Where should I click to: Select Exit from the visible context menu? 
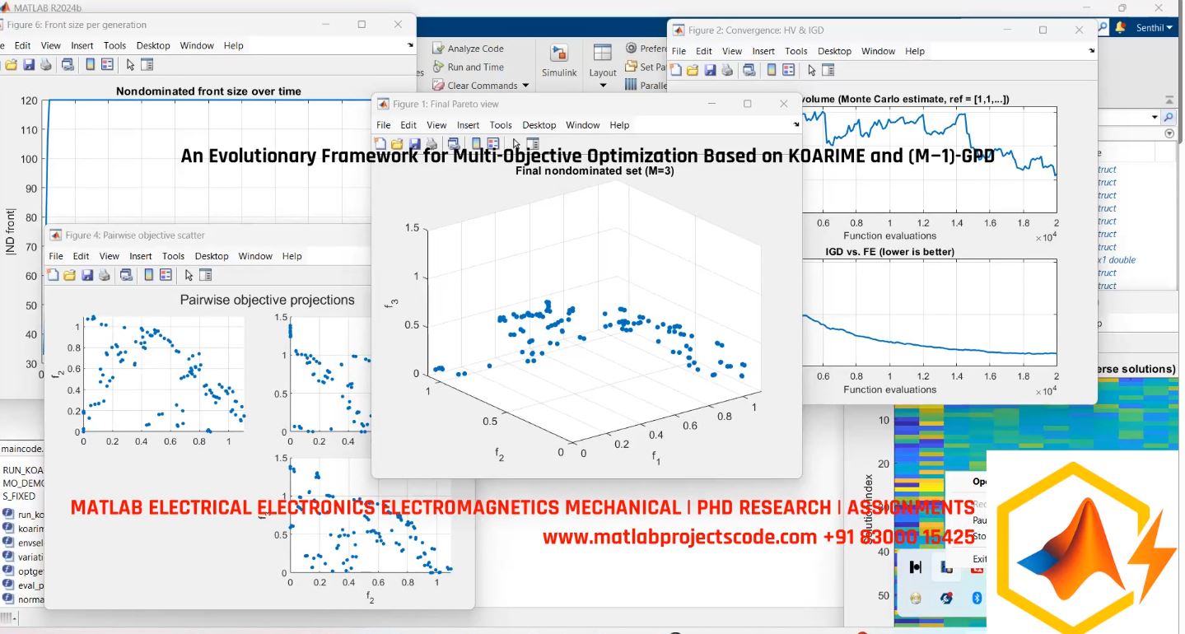(980, 558)
